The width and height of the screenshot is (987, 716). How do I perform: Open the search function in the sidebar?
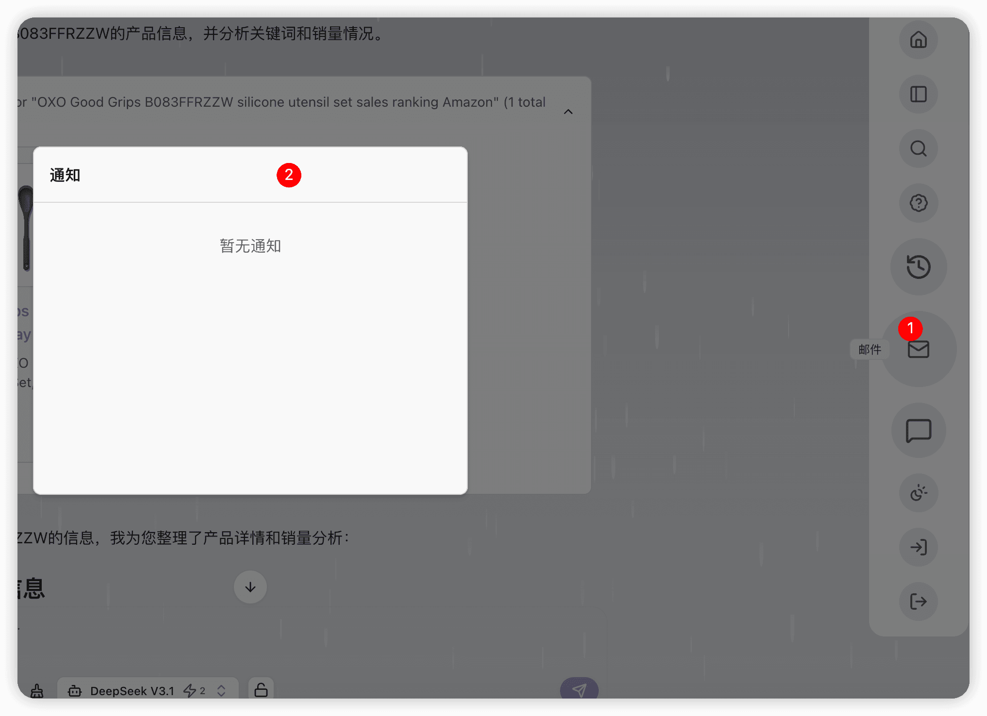[918, 149]
